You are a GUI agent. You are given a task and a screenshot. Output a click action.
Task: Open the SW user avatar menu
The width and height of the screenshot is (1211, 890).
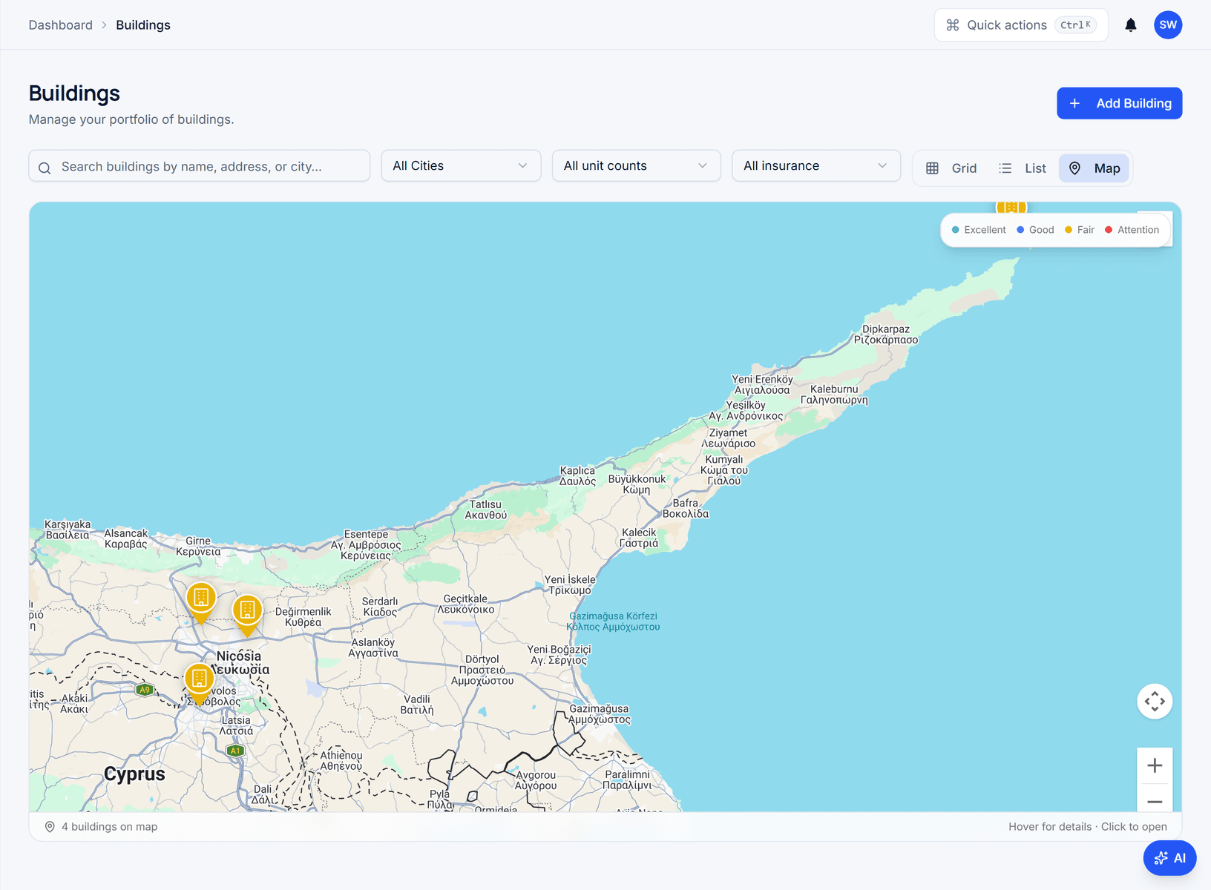coord(1168,25)
